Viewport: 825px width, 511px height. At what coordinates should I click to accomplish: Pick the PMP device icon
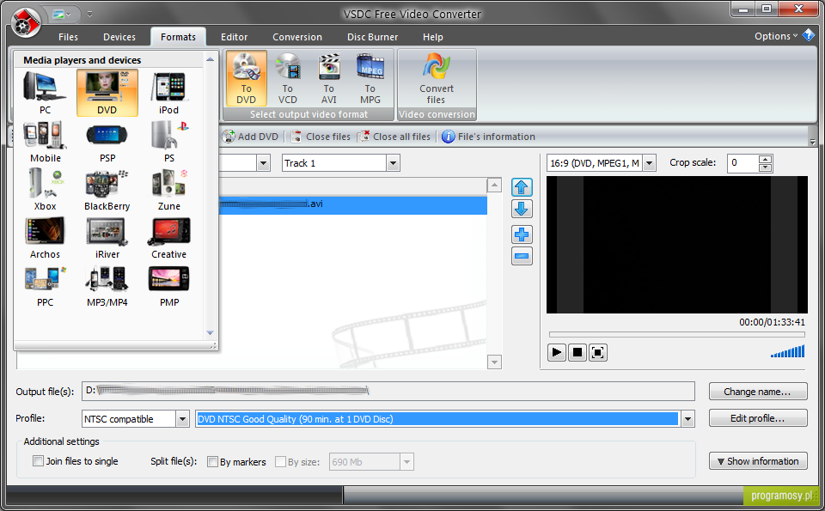pyautogui.click(x=169, y=287)
